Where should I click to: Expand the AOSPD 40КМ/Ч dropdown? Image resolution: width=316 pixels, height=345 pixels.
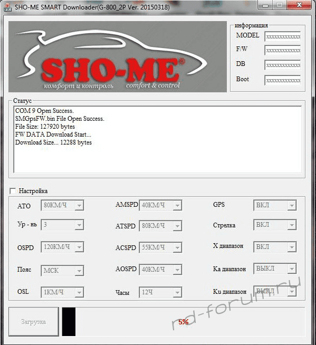point(160,270)
